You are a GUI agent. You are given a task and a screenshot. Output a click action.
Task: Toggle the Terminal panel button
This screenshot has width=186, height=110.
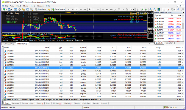point(27,9)
